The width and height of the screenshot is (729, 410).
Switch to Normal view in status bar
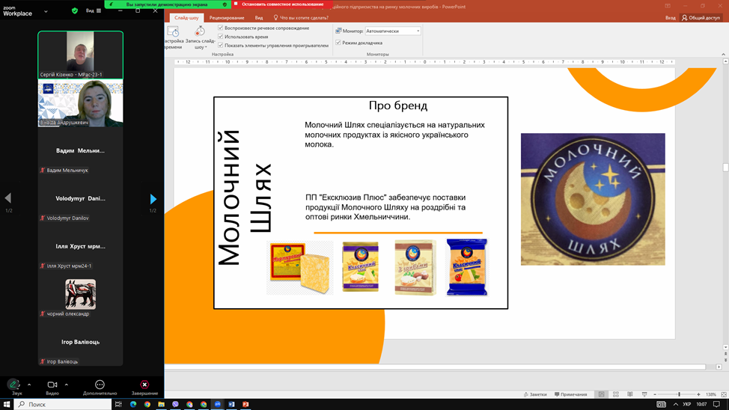[x=601, y=394]
